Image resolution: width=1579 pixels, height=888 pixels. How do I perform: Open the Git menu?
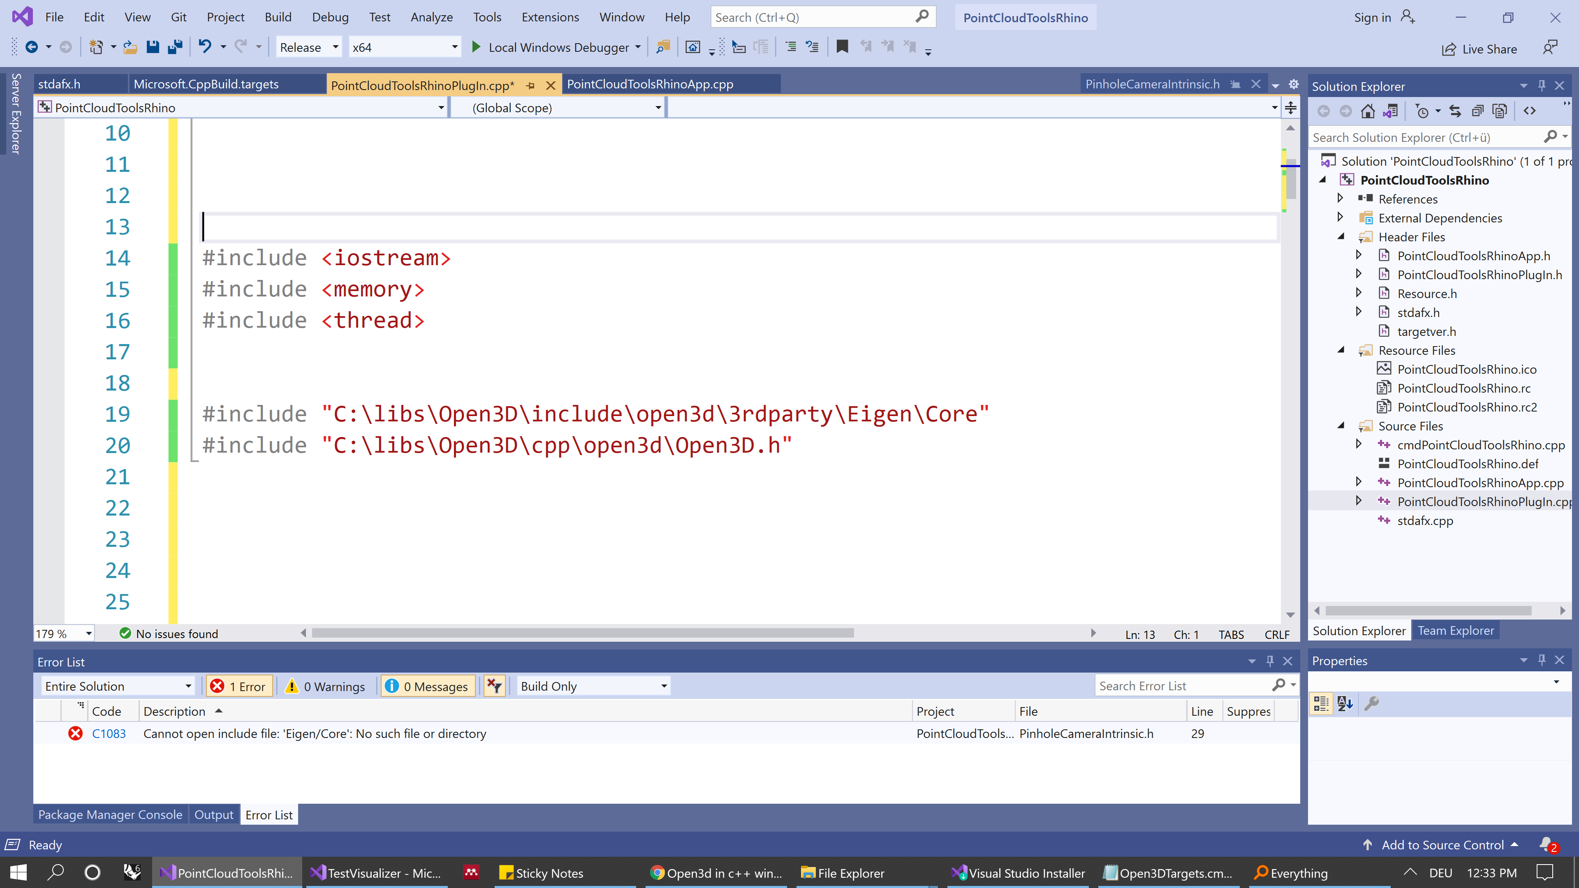click(x=178, y=16)
